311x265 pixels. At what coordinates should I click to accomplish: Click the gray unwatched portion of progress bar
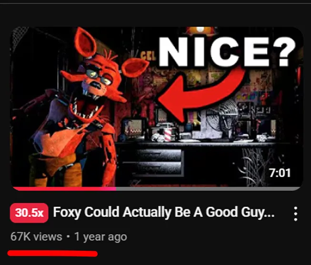(x=208, y=189)
